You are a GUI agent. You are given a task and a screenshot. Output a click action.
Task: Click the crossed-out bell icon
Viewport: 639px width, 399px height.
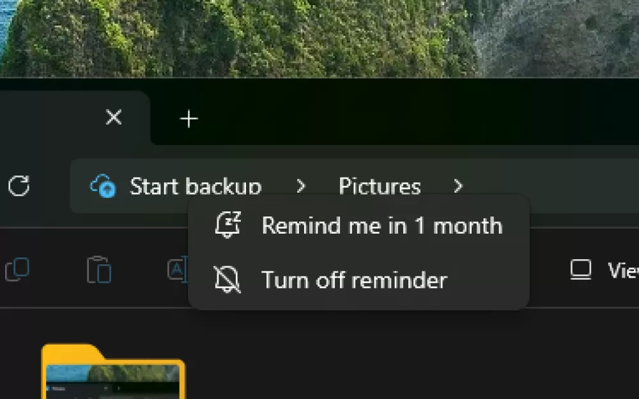[x=227, y=280]
